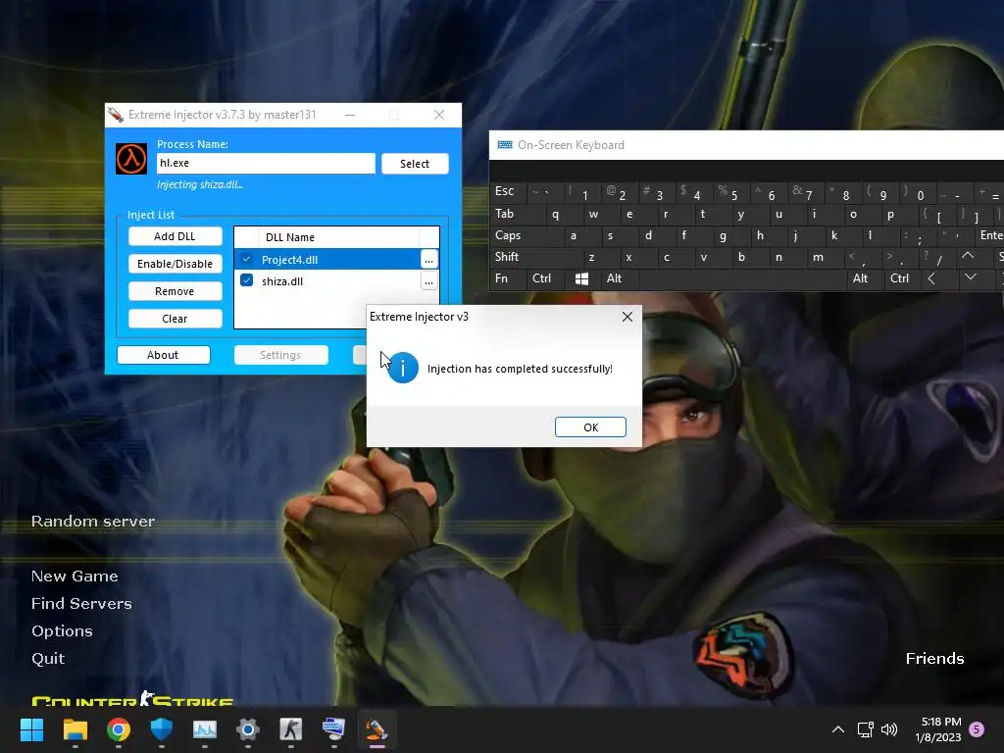Click the Half-Life lambda process icon
1004x753 pixels.
click(x=131, y=159)
